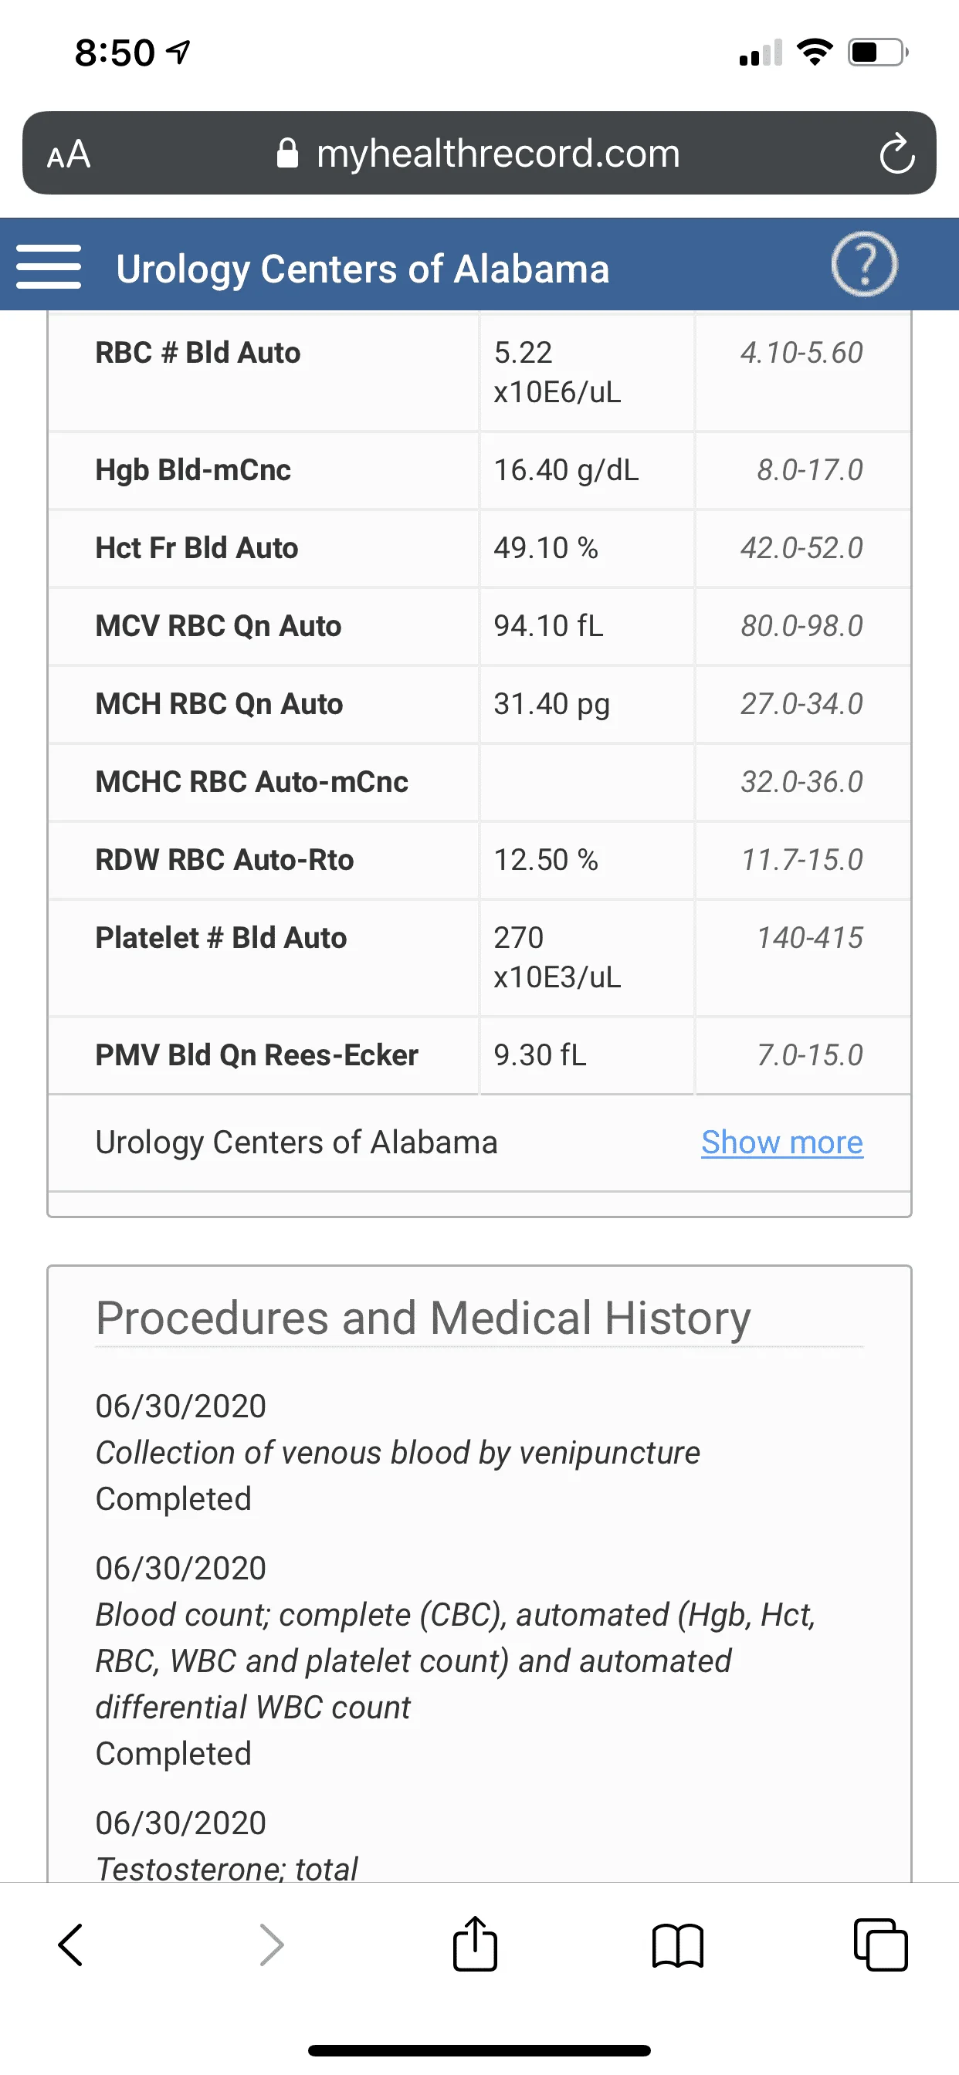Select the Platelet # Bld Auto row
This screenshot has width=959, height=2075.
point(479,958)
